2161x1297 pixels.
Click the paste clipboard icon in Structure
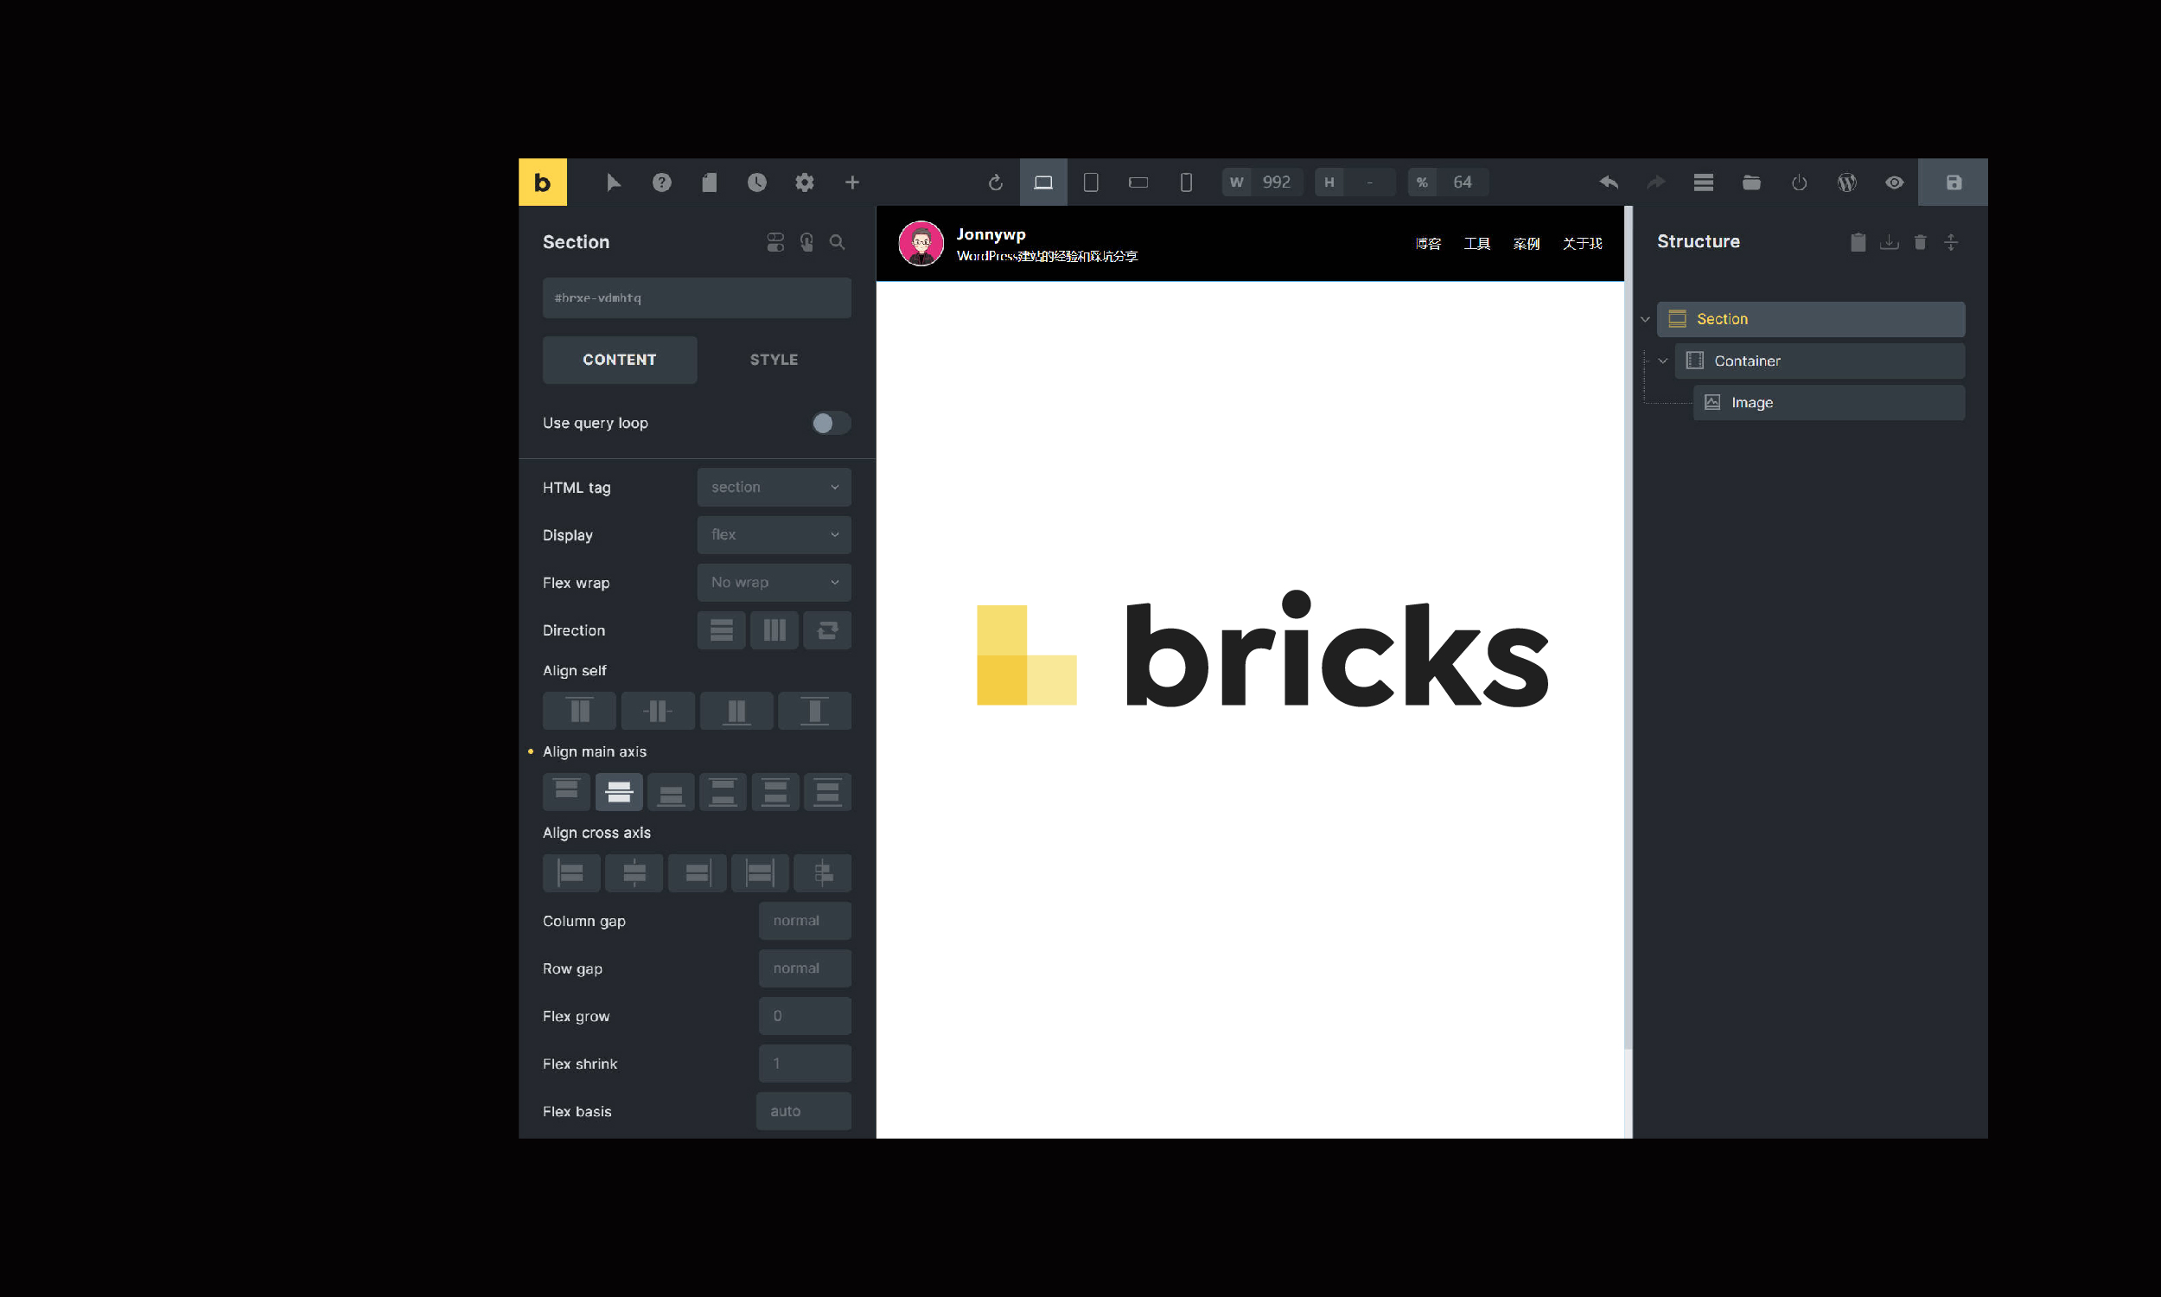(1858, 242)
